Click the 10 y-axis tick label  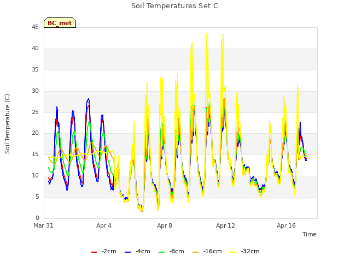(x=35, y=176)
